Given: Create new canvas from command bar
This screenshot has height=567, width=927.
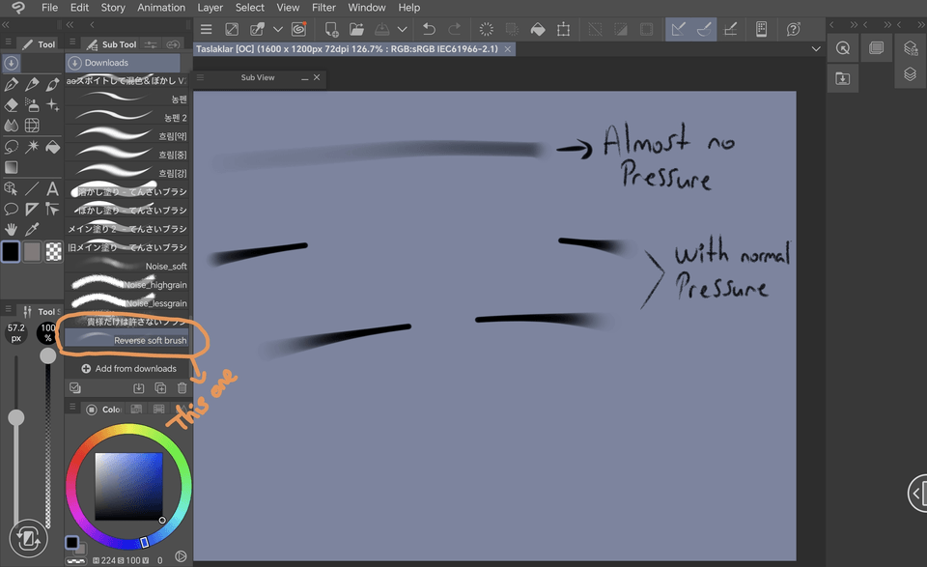Looking at the screenshot, I should [x=331, y=29].
